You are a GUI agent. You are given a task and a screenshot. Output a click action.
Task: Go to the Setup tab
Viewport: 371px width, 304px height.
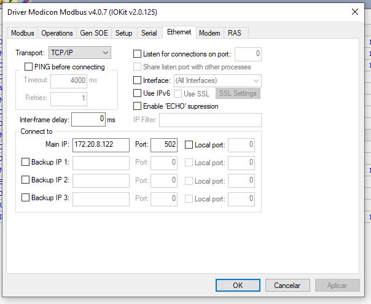click(123, 33)
